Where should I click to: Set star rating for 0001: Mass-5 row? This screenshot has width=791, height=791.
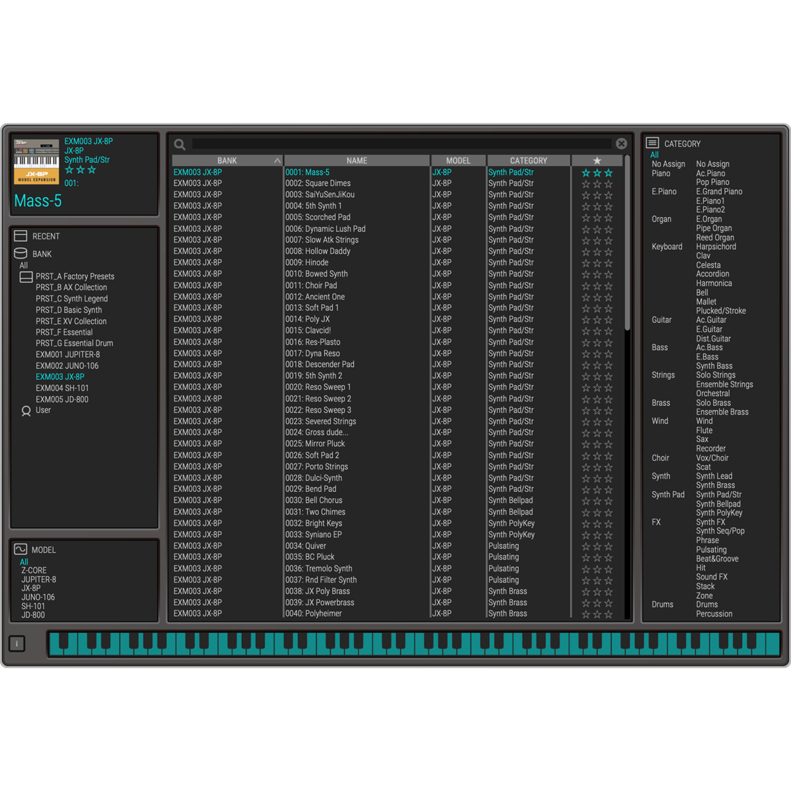coord(597,173)
